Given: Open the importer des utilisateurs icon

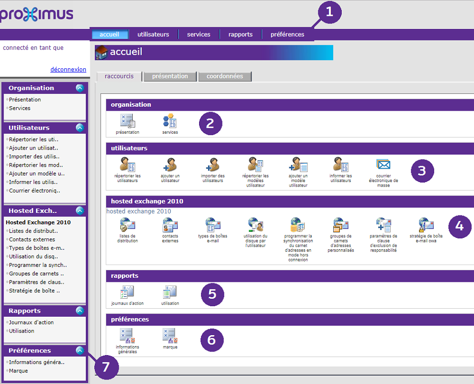Looking at the screenshot, I should (213, 165).
